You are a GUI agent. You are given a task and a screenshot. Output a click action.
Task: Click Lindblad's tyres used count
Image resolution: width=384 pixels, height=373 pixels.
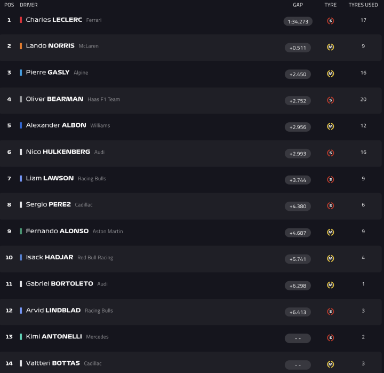(363, 311)
